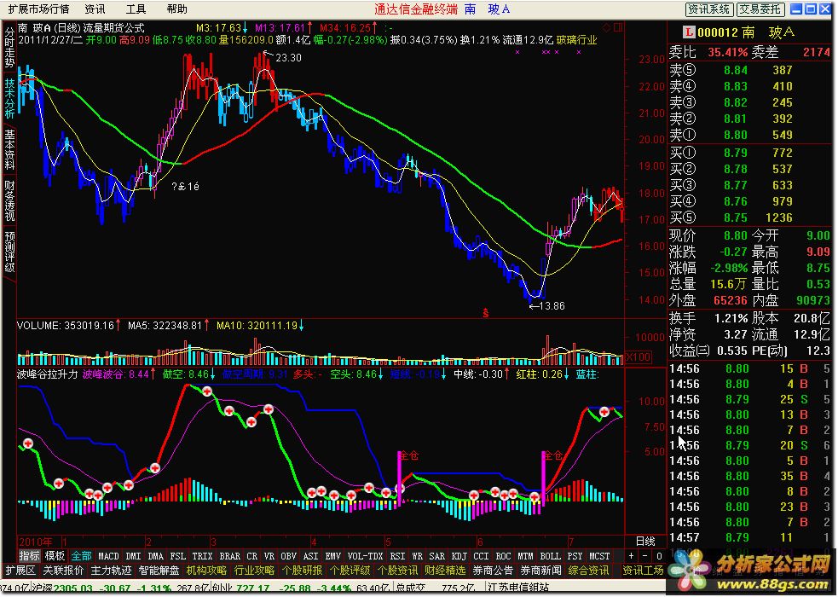Choose the MACD indicator

108,556
